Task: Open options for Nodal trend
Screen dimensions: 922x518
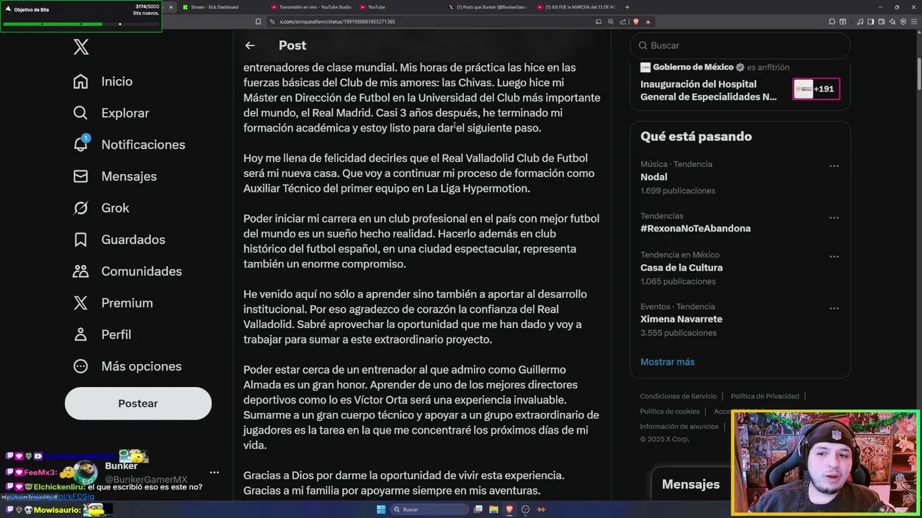Action: (834, 166)
